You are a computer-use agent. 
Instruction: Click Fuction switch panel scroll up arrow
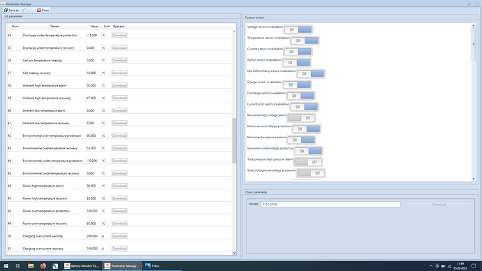click(x=474, y=26)
